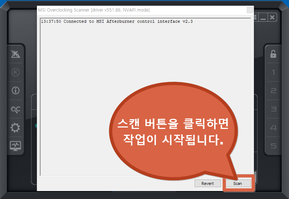Screen dimensions: 289x199
Task: Click the Revert button
Action: [208, 183]
